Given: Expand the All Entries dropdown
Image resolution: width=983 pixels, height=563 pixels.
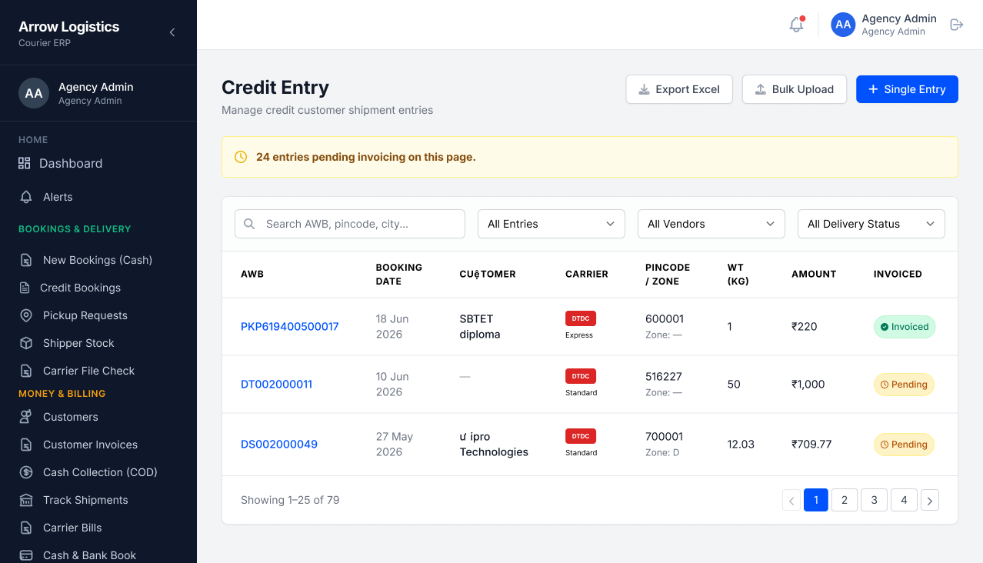Looking at the screenshot, I should [x=551, y=224].
